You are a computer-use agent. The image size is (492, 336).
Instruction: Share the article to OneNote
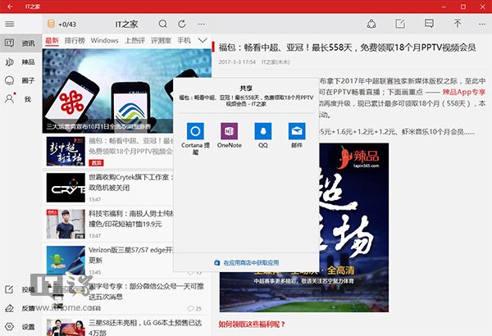pos(229,135)
